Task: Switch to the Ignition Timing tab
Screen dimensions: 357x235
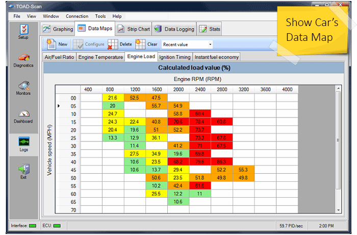Action: [174, 57]
